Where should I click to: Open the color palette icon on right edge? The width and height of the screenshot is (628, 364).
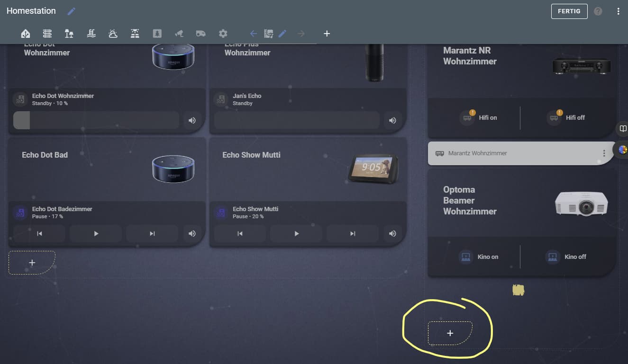click(x=623, y=150)
